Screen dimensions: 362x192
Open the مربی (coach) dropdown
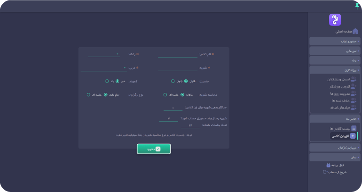point(104,68)
